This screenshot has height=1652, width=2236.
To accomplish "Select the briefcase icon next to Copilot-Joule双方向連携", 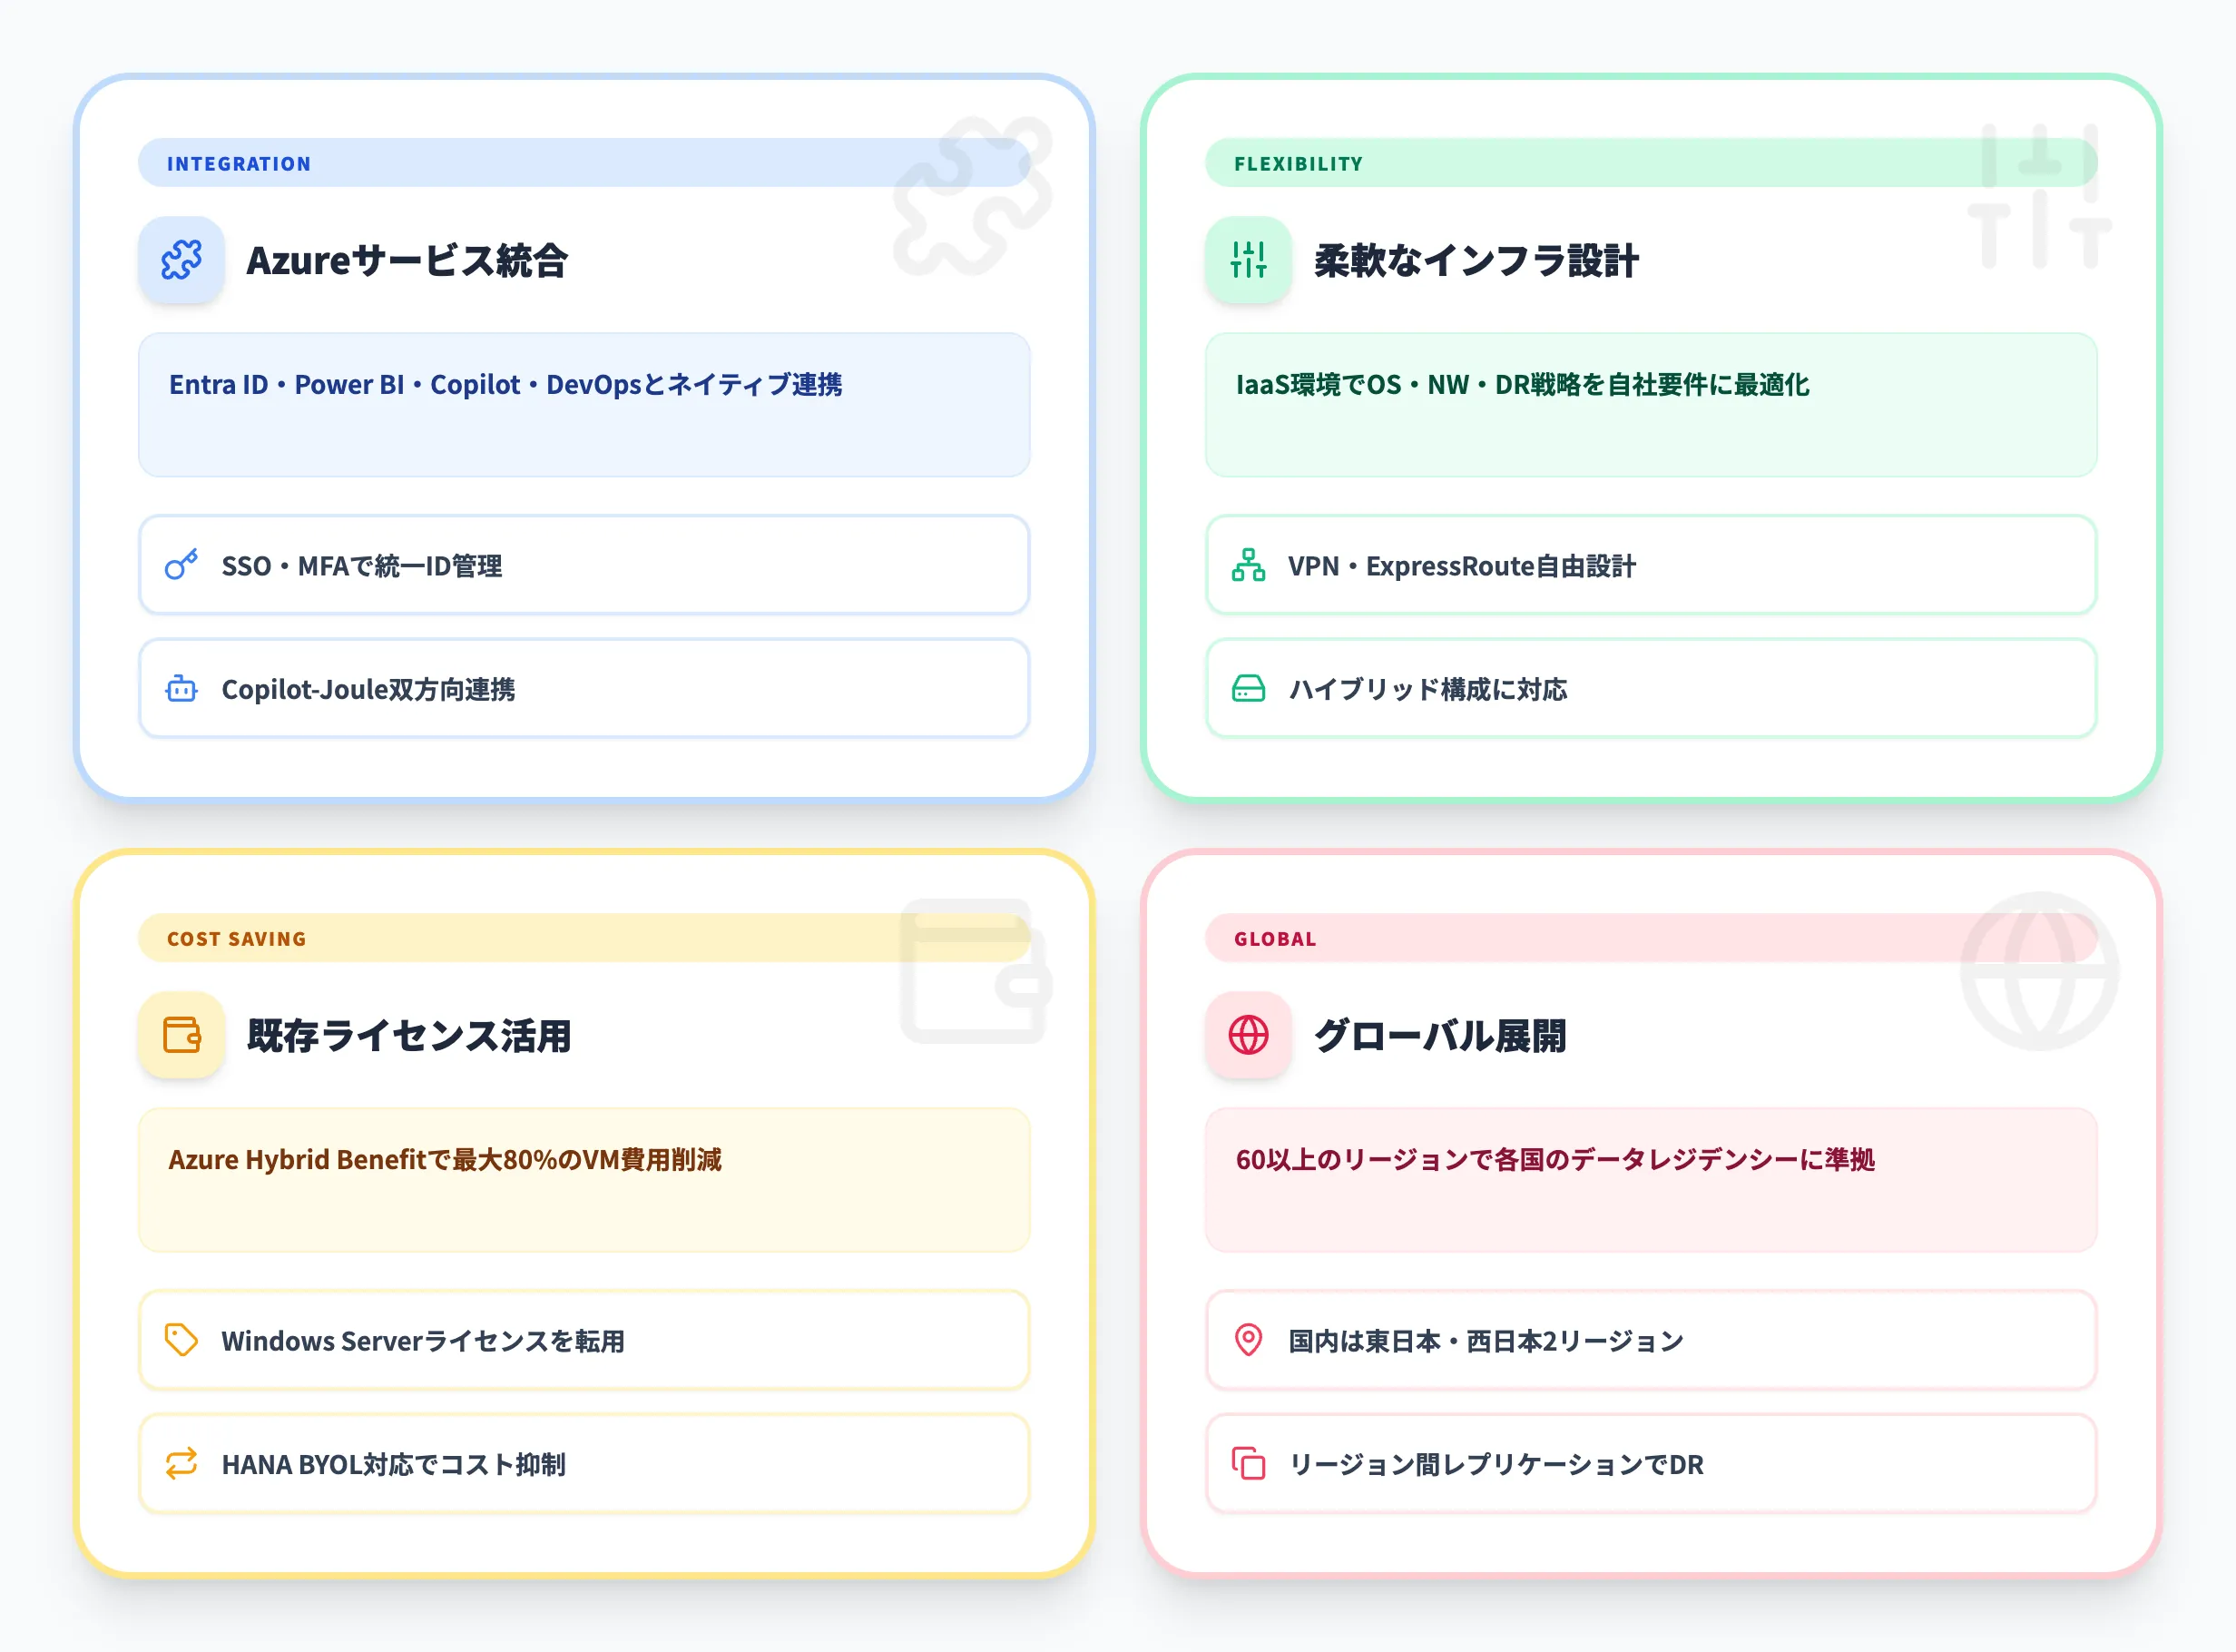I will click(x=183, y=690).
